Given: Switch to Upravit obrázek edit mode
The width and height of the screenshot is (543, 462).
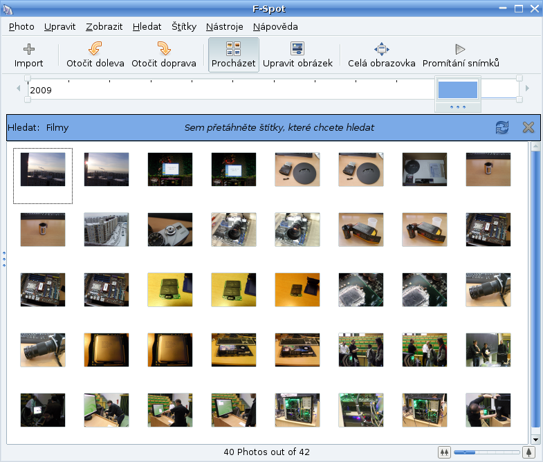Looking at the screenshot, I should (297, 55).
